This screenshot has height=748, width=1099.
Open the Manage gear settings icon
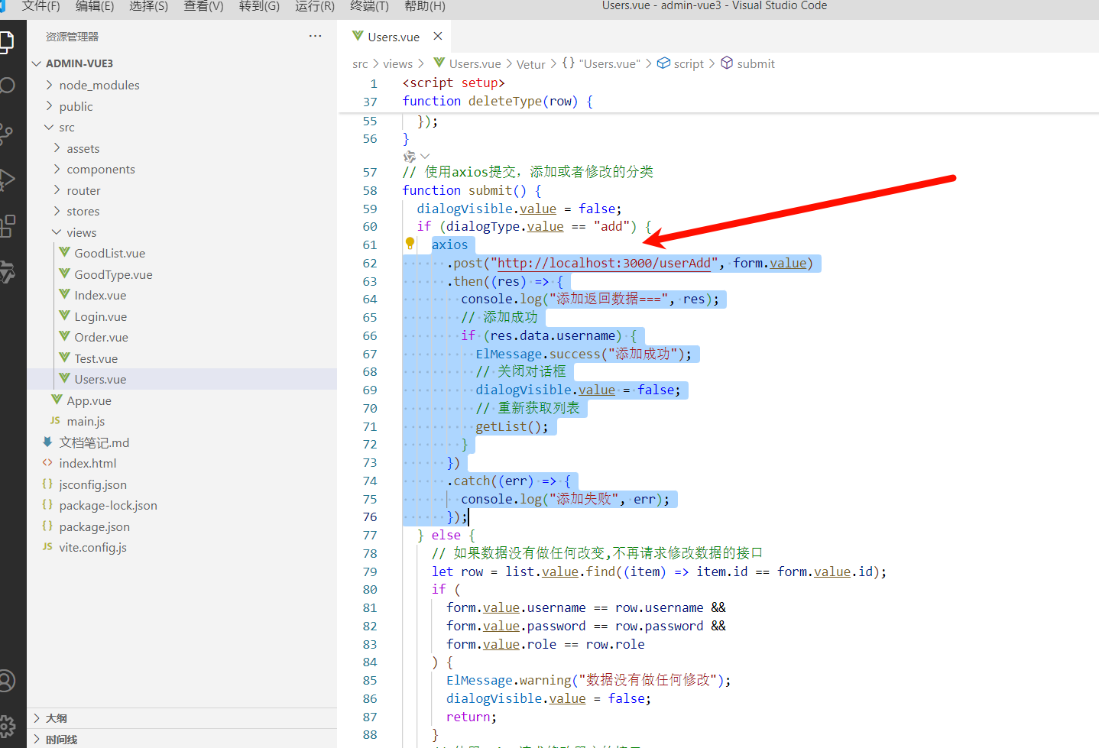click(x=6, y=726)
